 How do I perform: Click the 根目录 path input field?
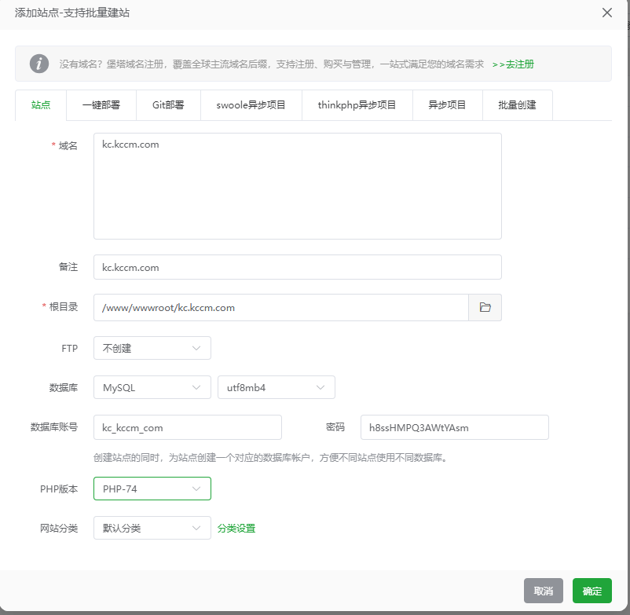click(281, 307)
